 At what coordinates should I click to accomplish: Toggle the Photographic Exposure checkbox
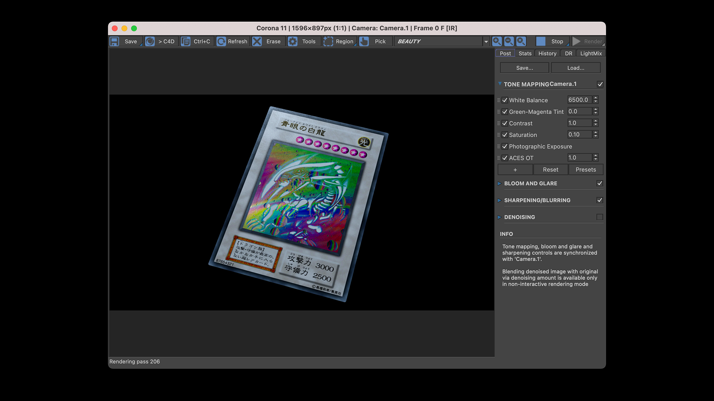point(505,146)
